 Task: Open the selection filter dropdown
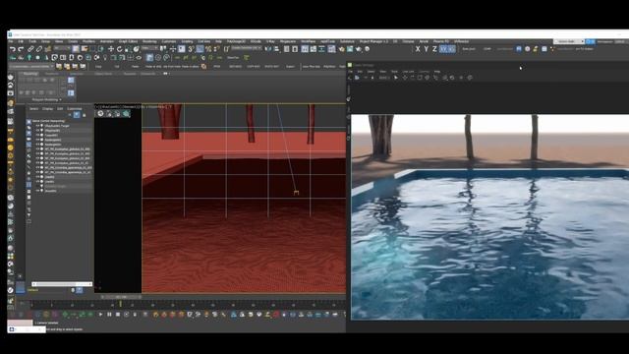coord(62,48)
